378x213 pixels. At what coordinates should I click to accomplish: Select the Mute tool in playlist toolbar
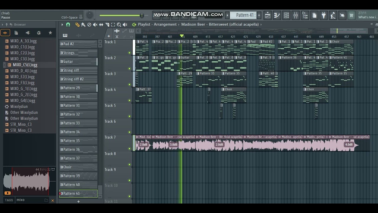click(95, 25)
